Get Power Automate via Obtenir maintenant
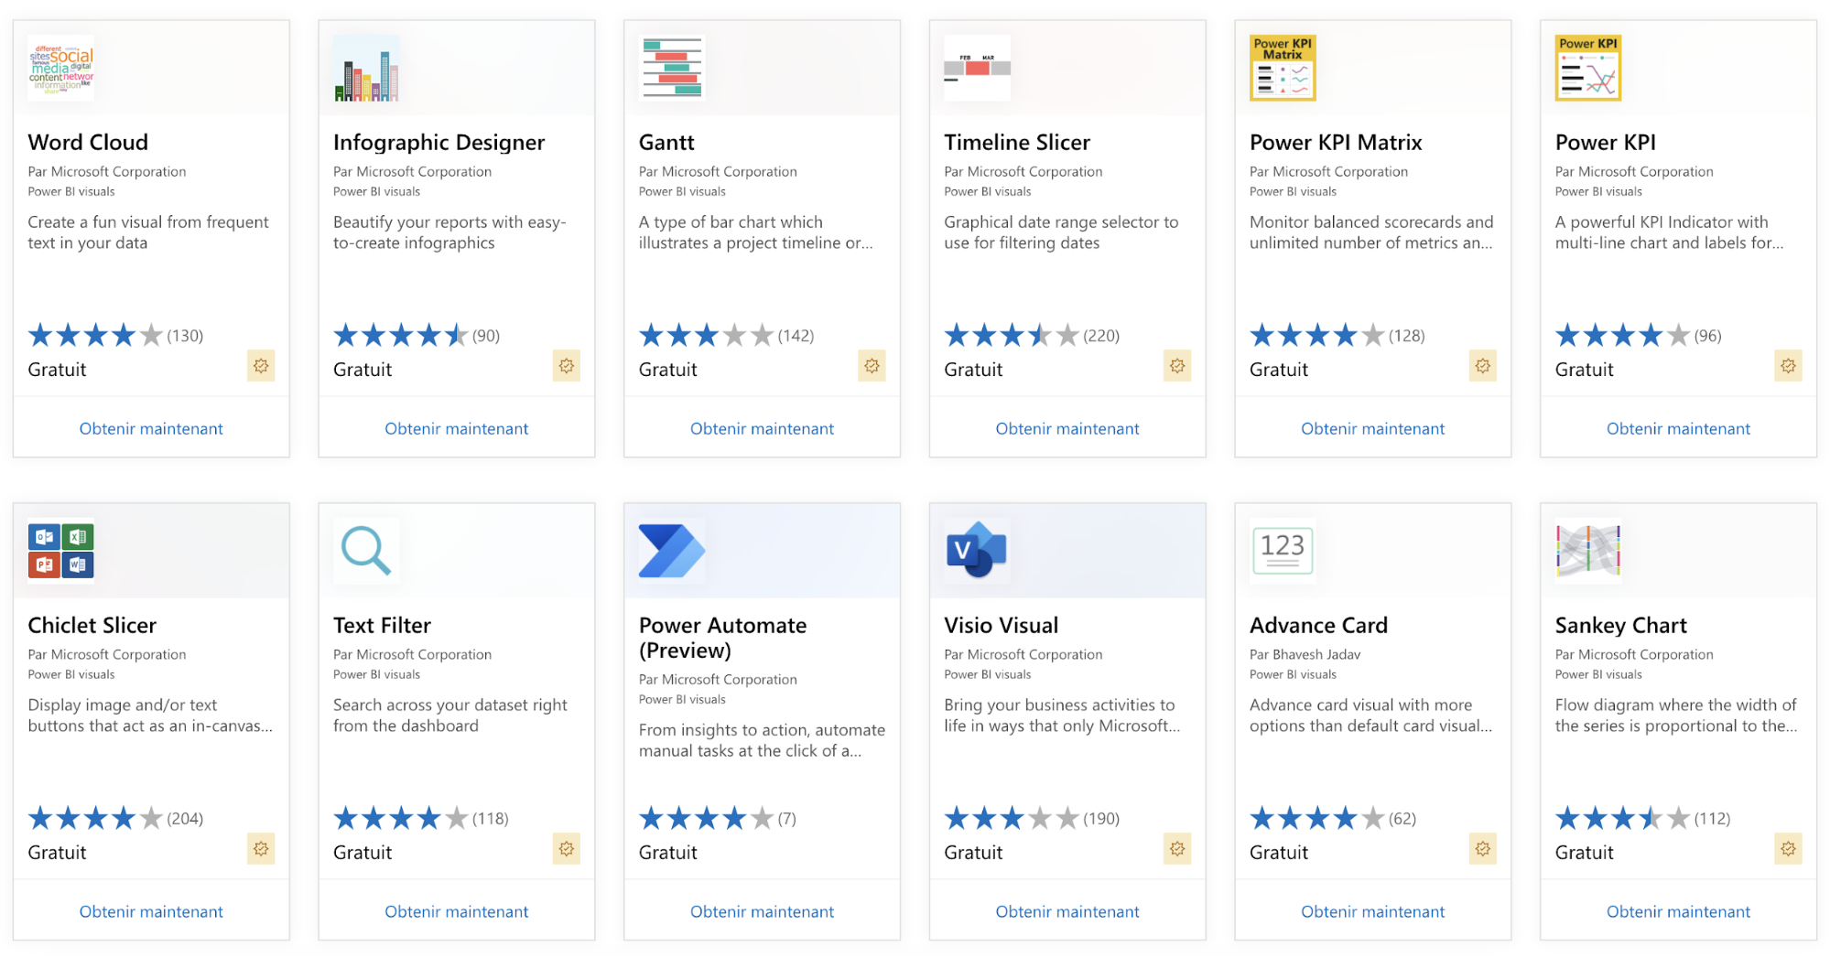 (x=762, y=911)
